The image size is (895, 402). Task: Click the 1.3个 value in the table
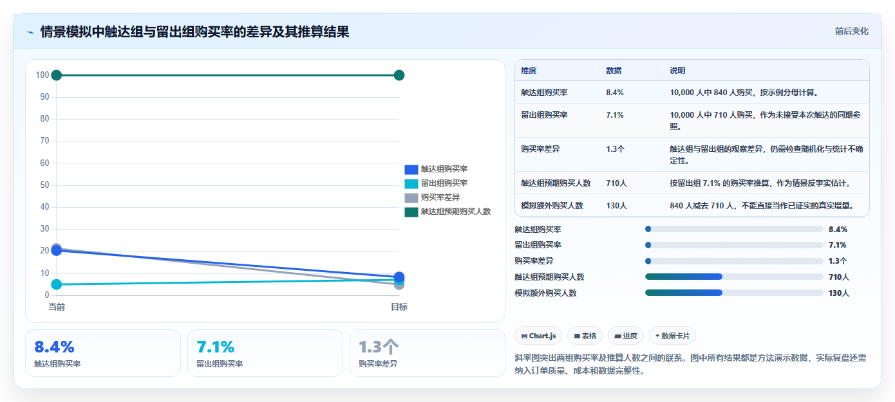616,149
